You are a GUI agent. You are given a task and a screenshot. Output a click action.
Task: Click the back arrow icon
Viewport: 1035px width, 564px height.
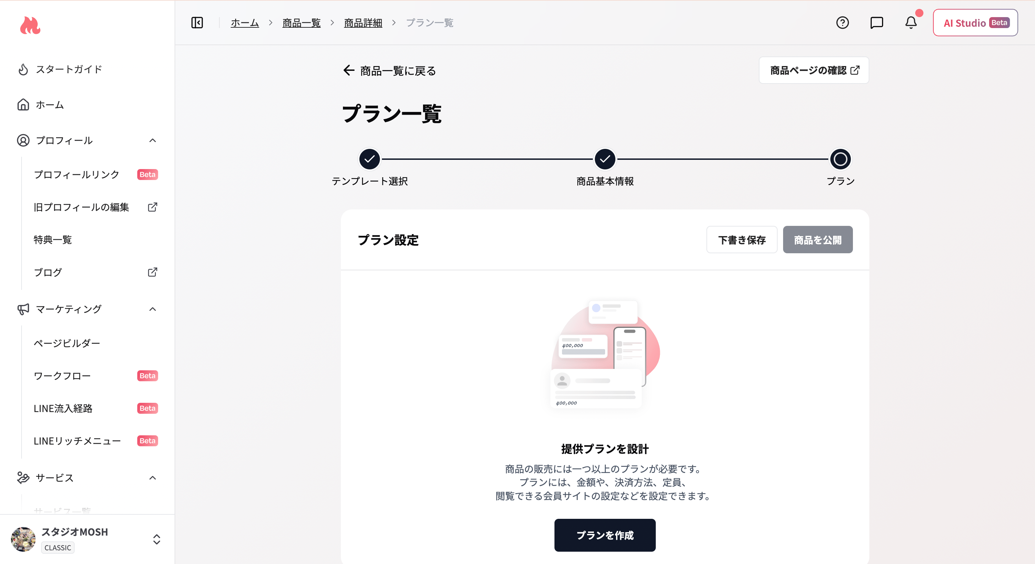pyautogui.click(x=348, y=71)
